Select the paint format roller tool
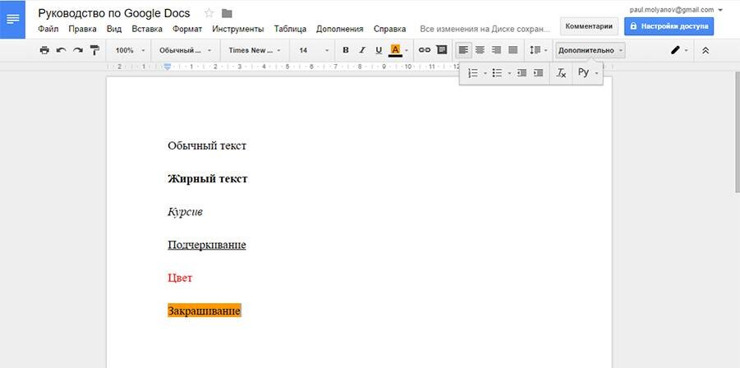The image size is (740, 368). (94, 50)
